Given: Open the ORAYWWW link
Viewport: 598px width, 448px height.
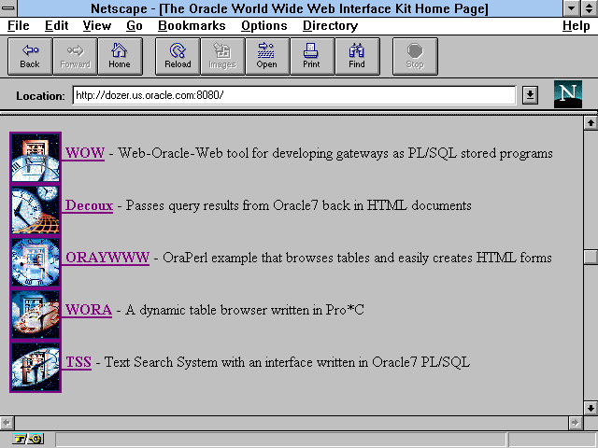Looking at the screenshot, I should pyautogui.click(x=107, y=258).
